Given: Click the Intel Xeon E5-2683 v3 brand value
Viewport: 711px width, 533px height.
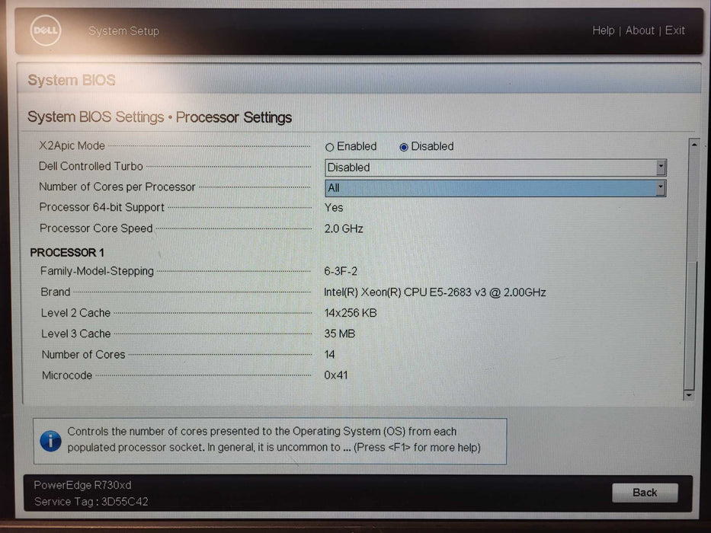Looking at the screenshot, I should 435,292.
